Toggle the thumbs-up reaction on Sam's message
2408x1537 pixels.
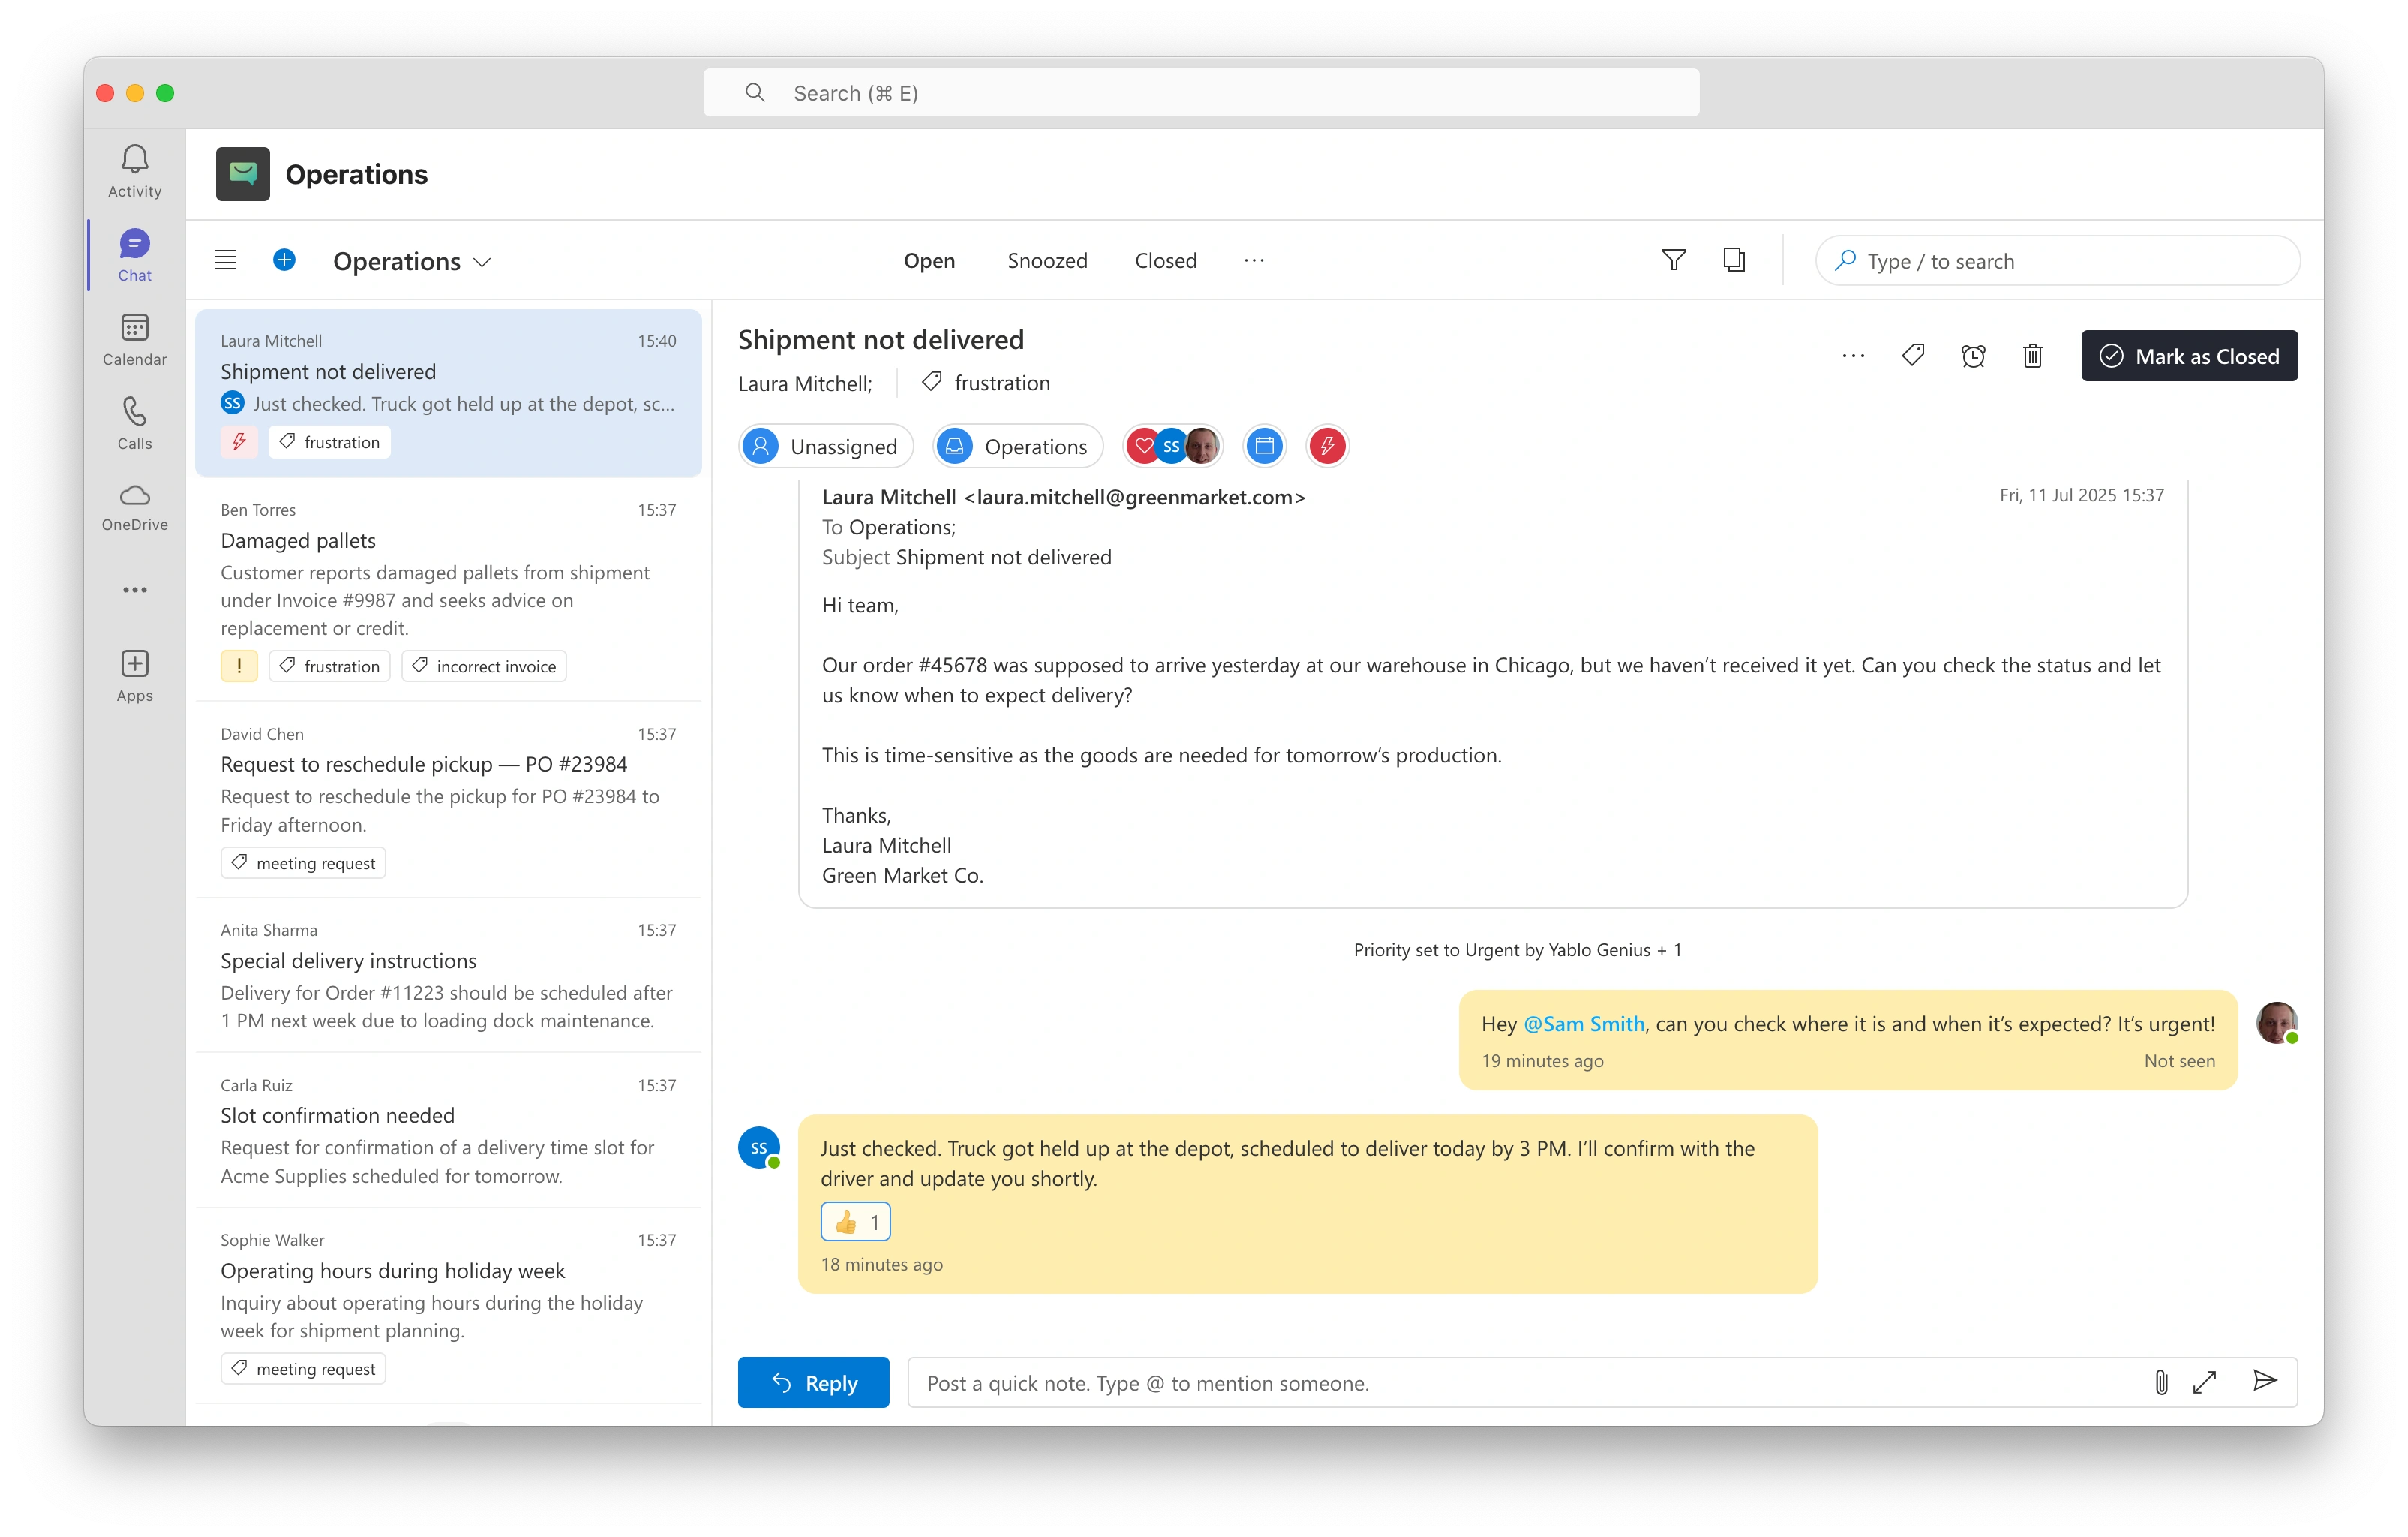pyautogui.click(x=855, y=1222)
